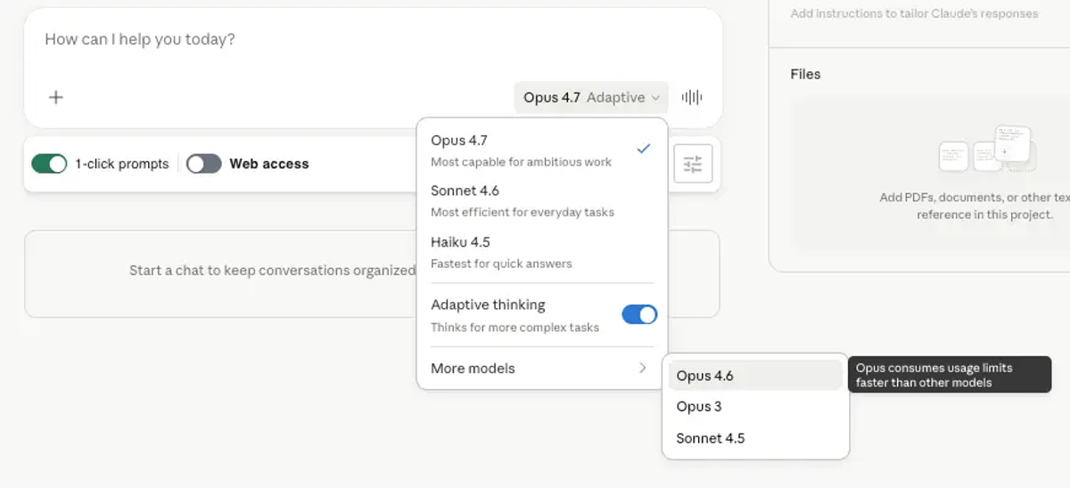The width and height of the screenshot is (1070, 488).
Task: Click the Files section heading
Action: [x=805, y=74]
